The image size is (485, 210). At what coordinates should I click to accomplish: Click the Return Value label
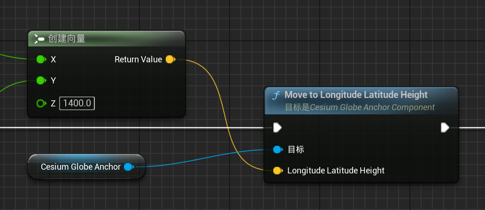(138, 59)
